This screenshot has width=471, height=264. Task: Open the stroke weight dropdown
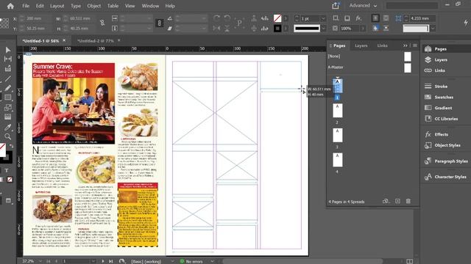click(x=323, y=18)
